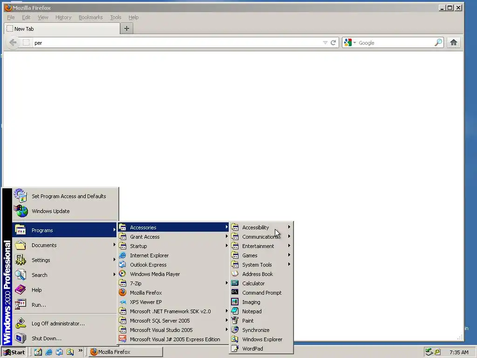Screen dimensions: 477x358
Task: Click Firefox home button
Action: (x=454, y=42)
